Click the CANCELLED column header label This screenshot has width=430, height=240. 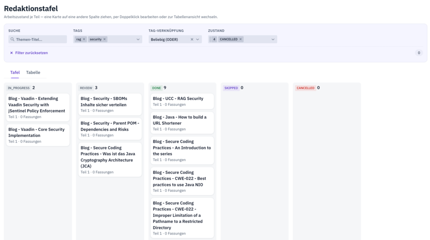coord(306,88)
